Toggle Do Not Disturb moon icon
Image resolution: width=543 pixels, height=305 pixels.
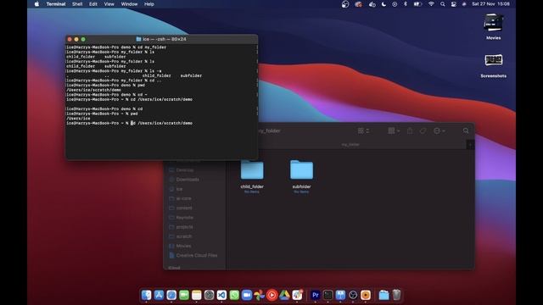[383, 4]
